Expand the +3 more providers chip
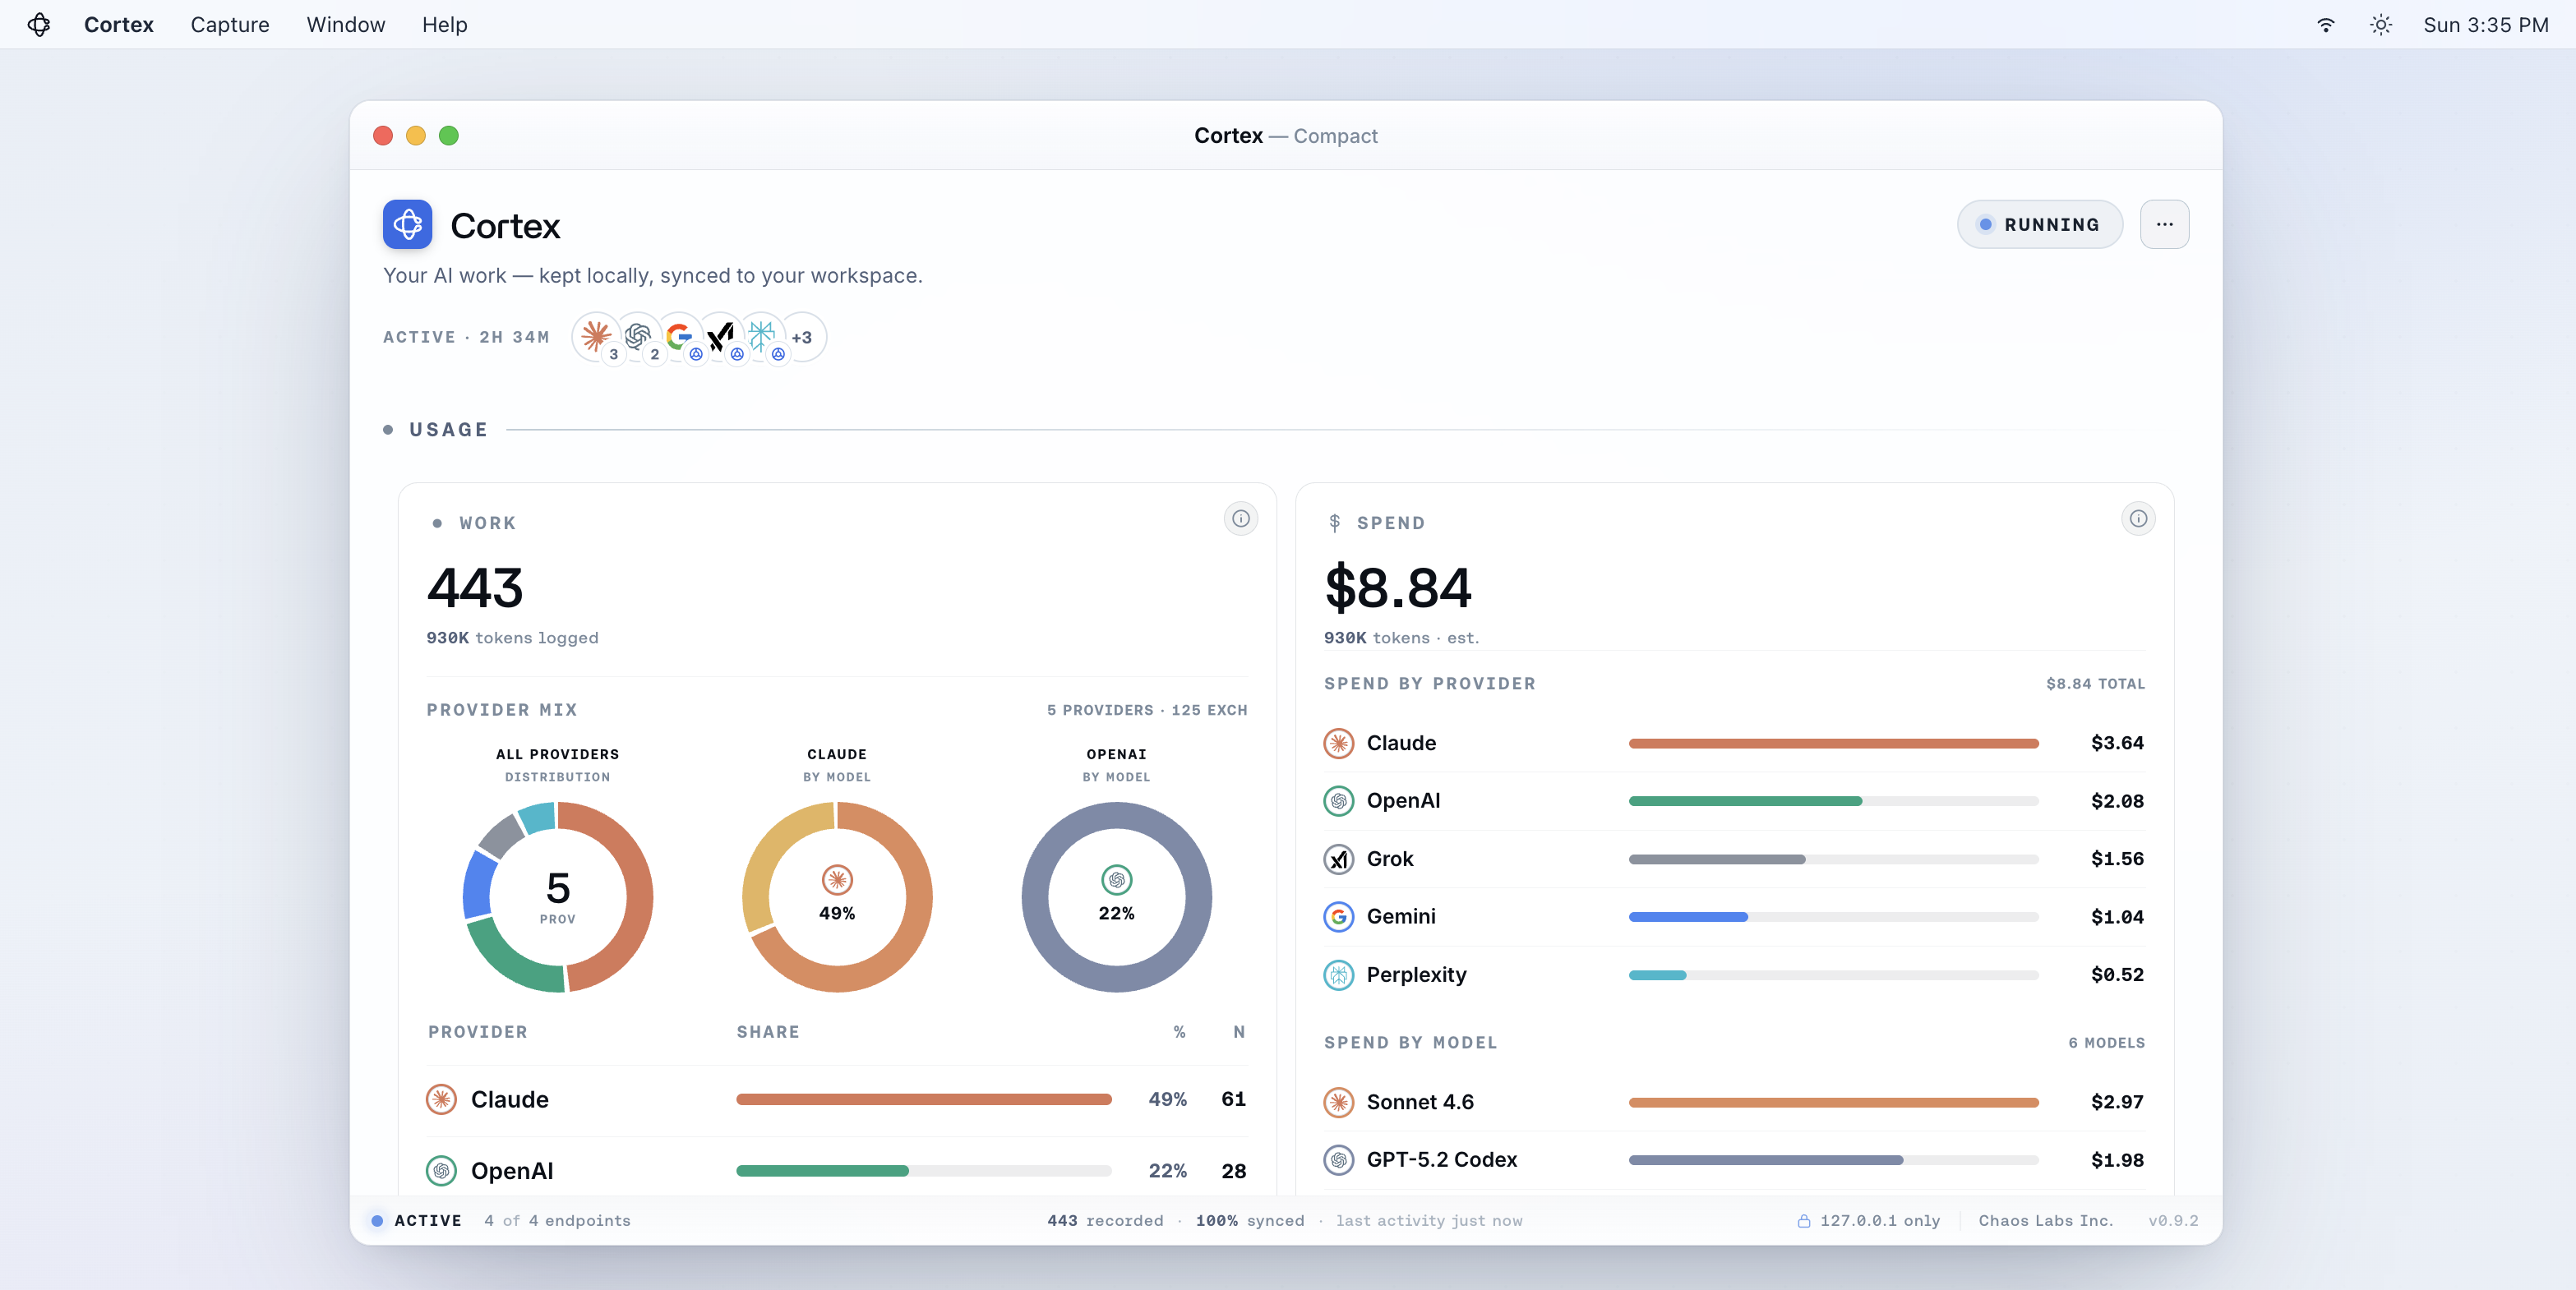Screen dimensions: 2576x1290 [802, 337]
